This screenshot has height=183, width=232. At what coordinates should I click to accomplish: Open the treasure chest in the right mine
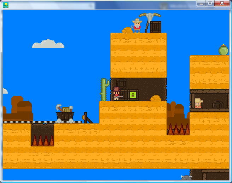217,104
